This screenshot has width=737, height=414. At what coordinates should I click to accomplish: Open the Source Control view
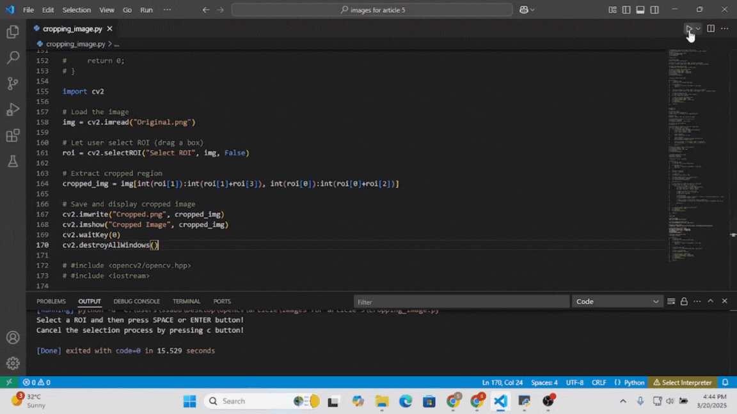pos(13,84)
